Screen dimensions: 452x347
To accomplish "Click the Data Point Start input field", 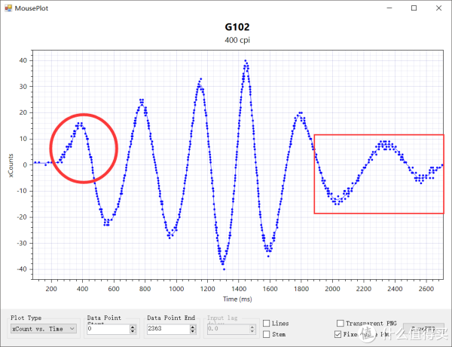I will click(x=108, y=329).
